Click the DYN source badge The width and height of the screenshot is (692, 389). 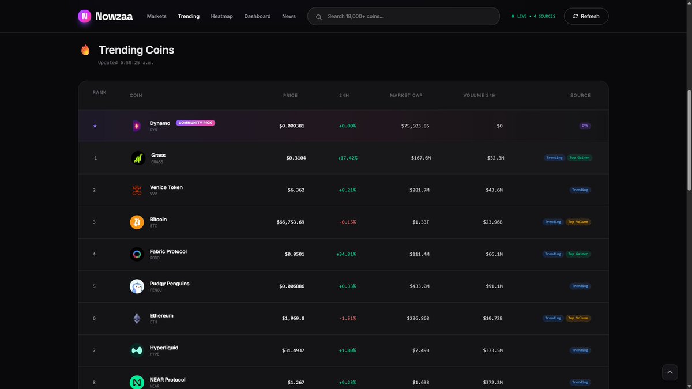[x=585, y=126]
